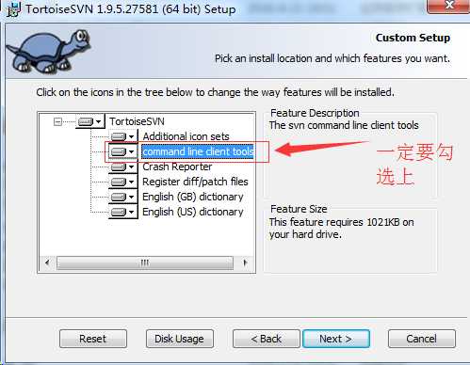470x365 pixels.
Task: Open English (GB) dictionary feature dropdown
Action: coord(123,197)
